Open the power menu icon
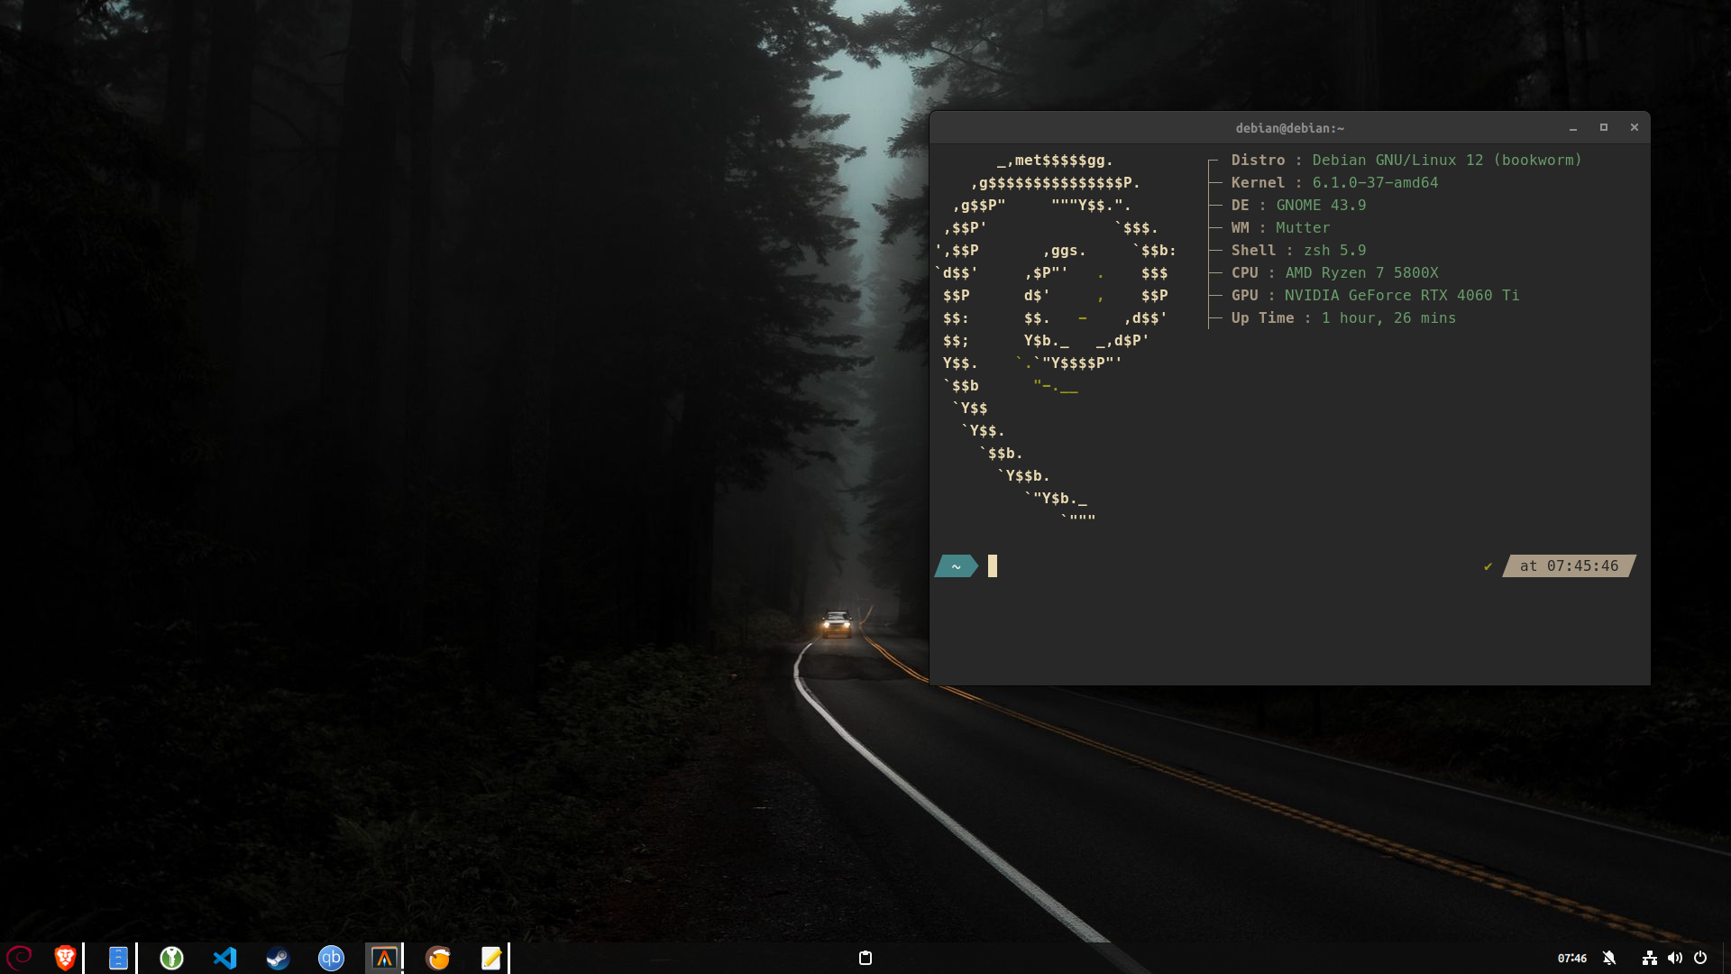Image resolution: width=1731 pixels, height=974 pixels. 1700,958
